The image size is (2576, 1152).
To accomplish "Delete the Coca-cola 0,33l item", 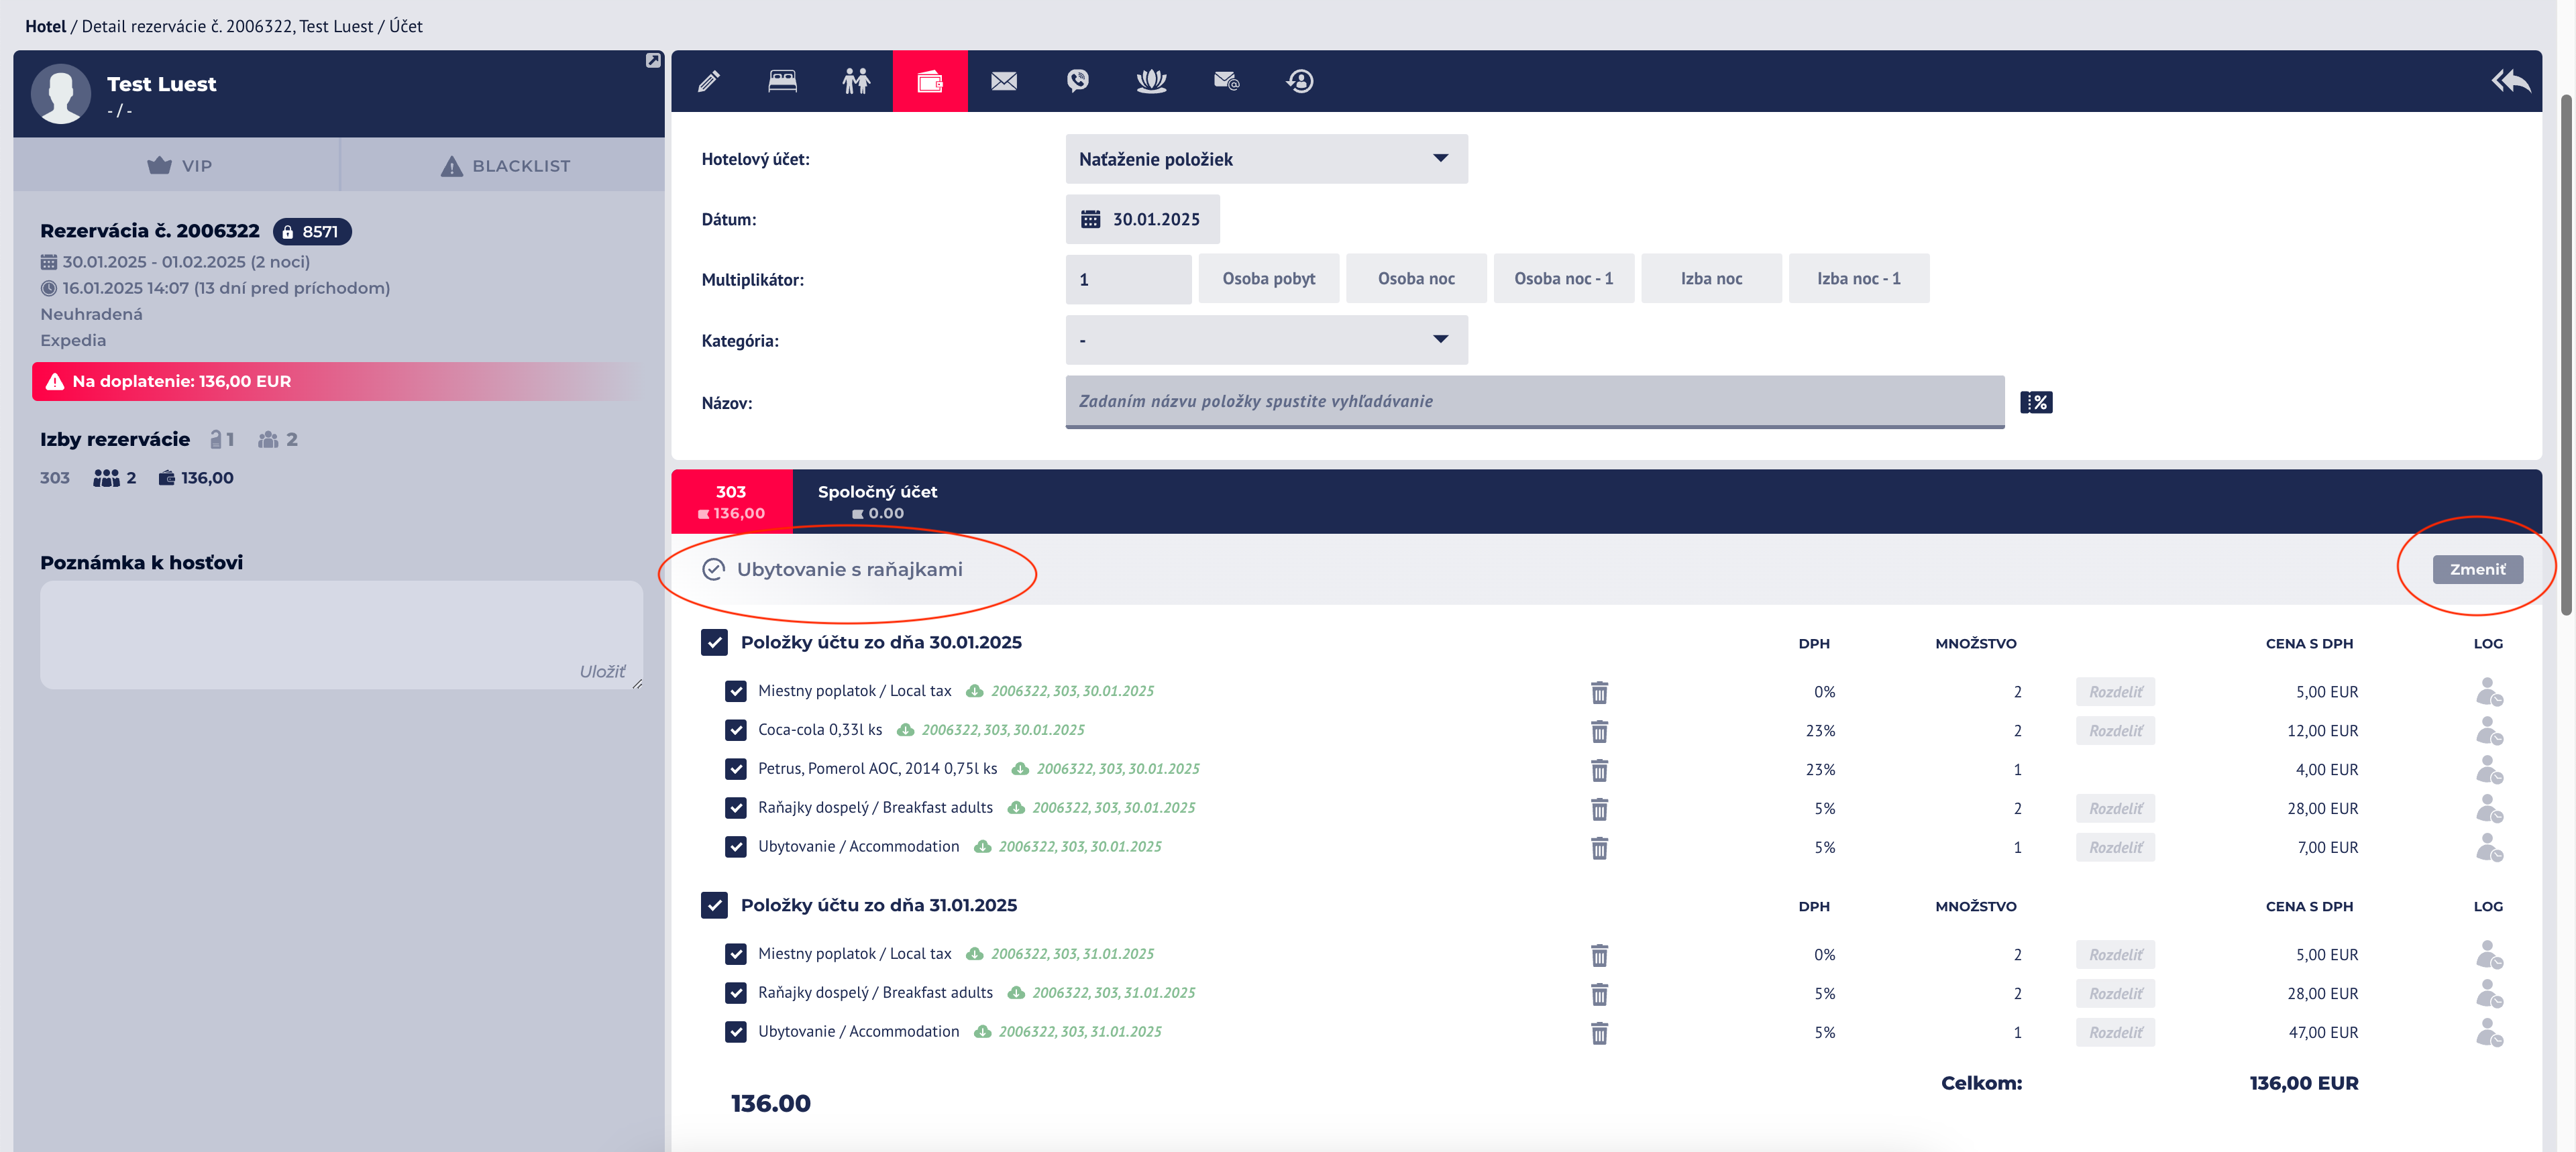I will [x=1599, y=731].
